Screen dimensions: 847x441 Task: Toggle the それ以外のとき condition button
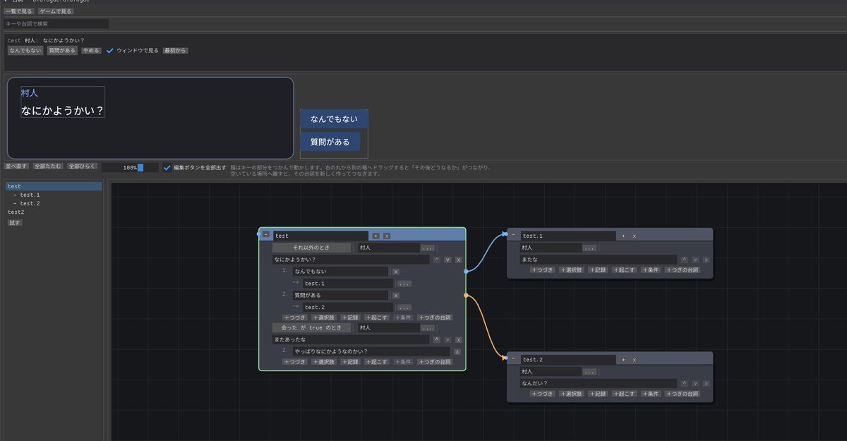coord(311,248)
